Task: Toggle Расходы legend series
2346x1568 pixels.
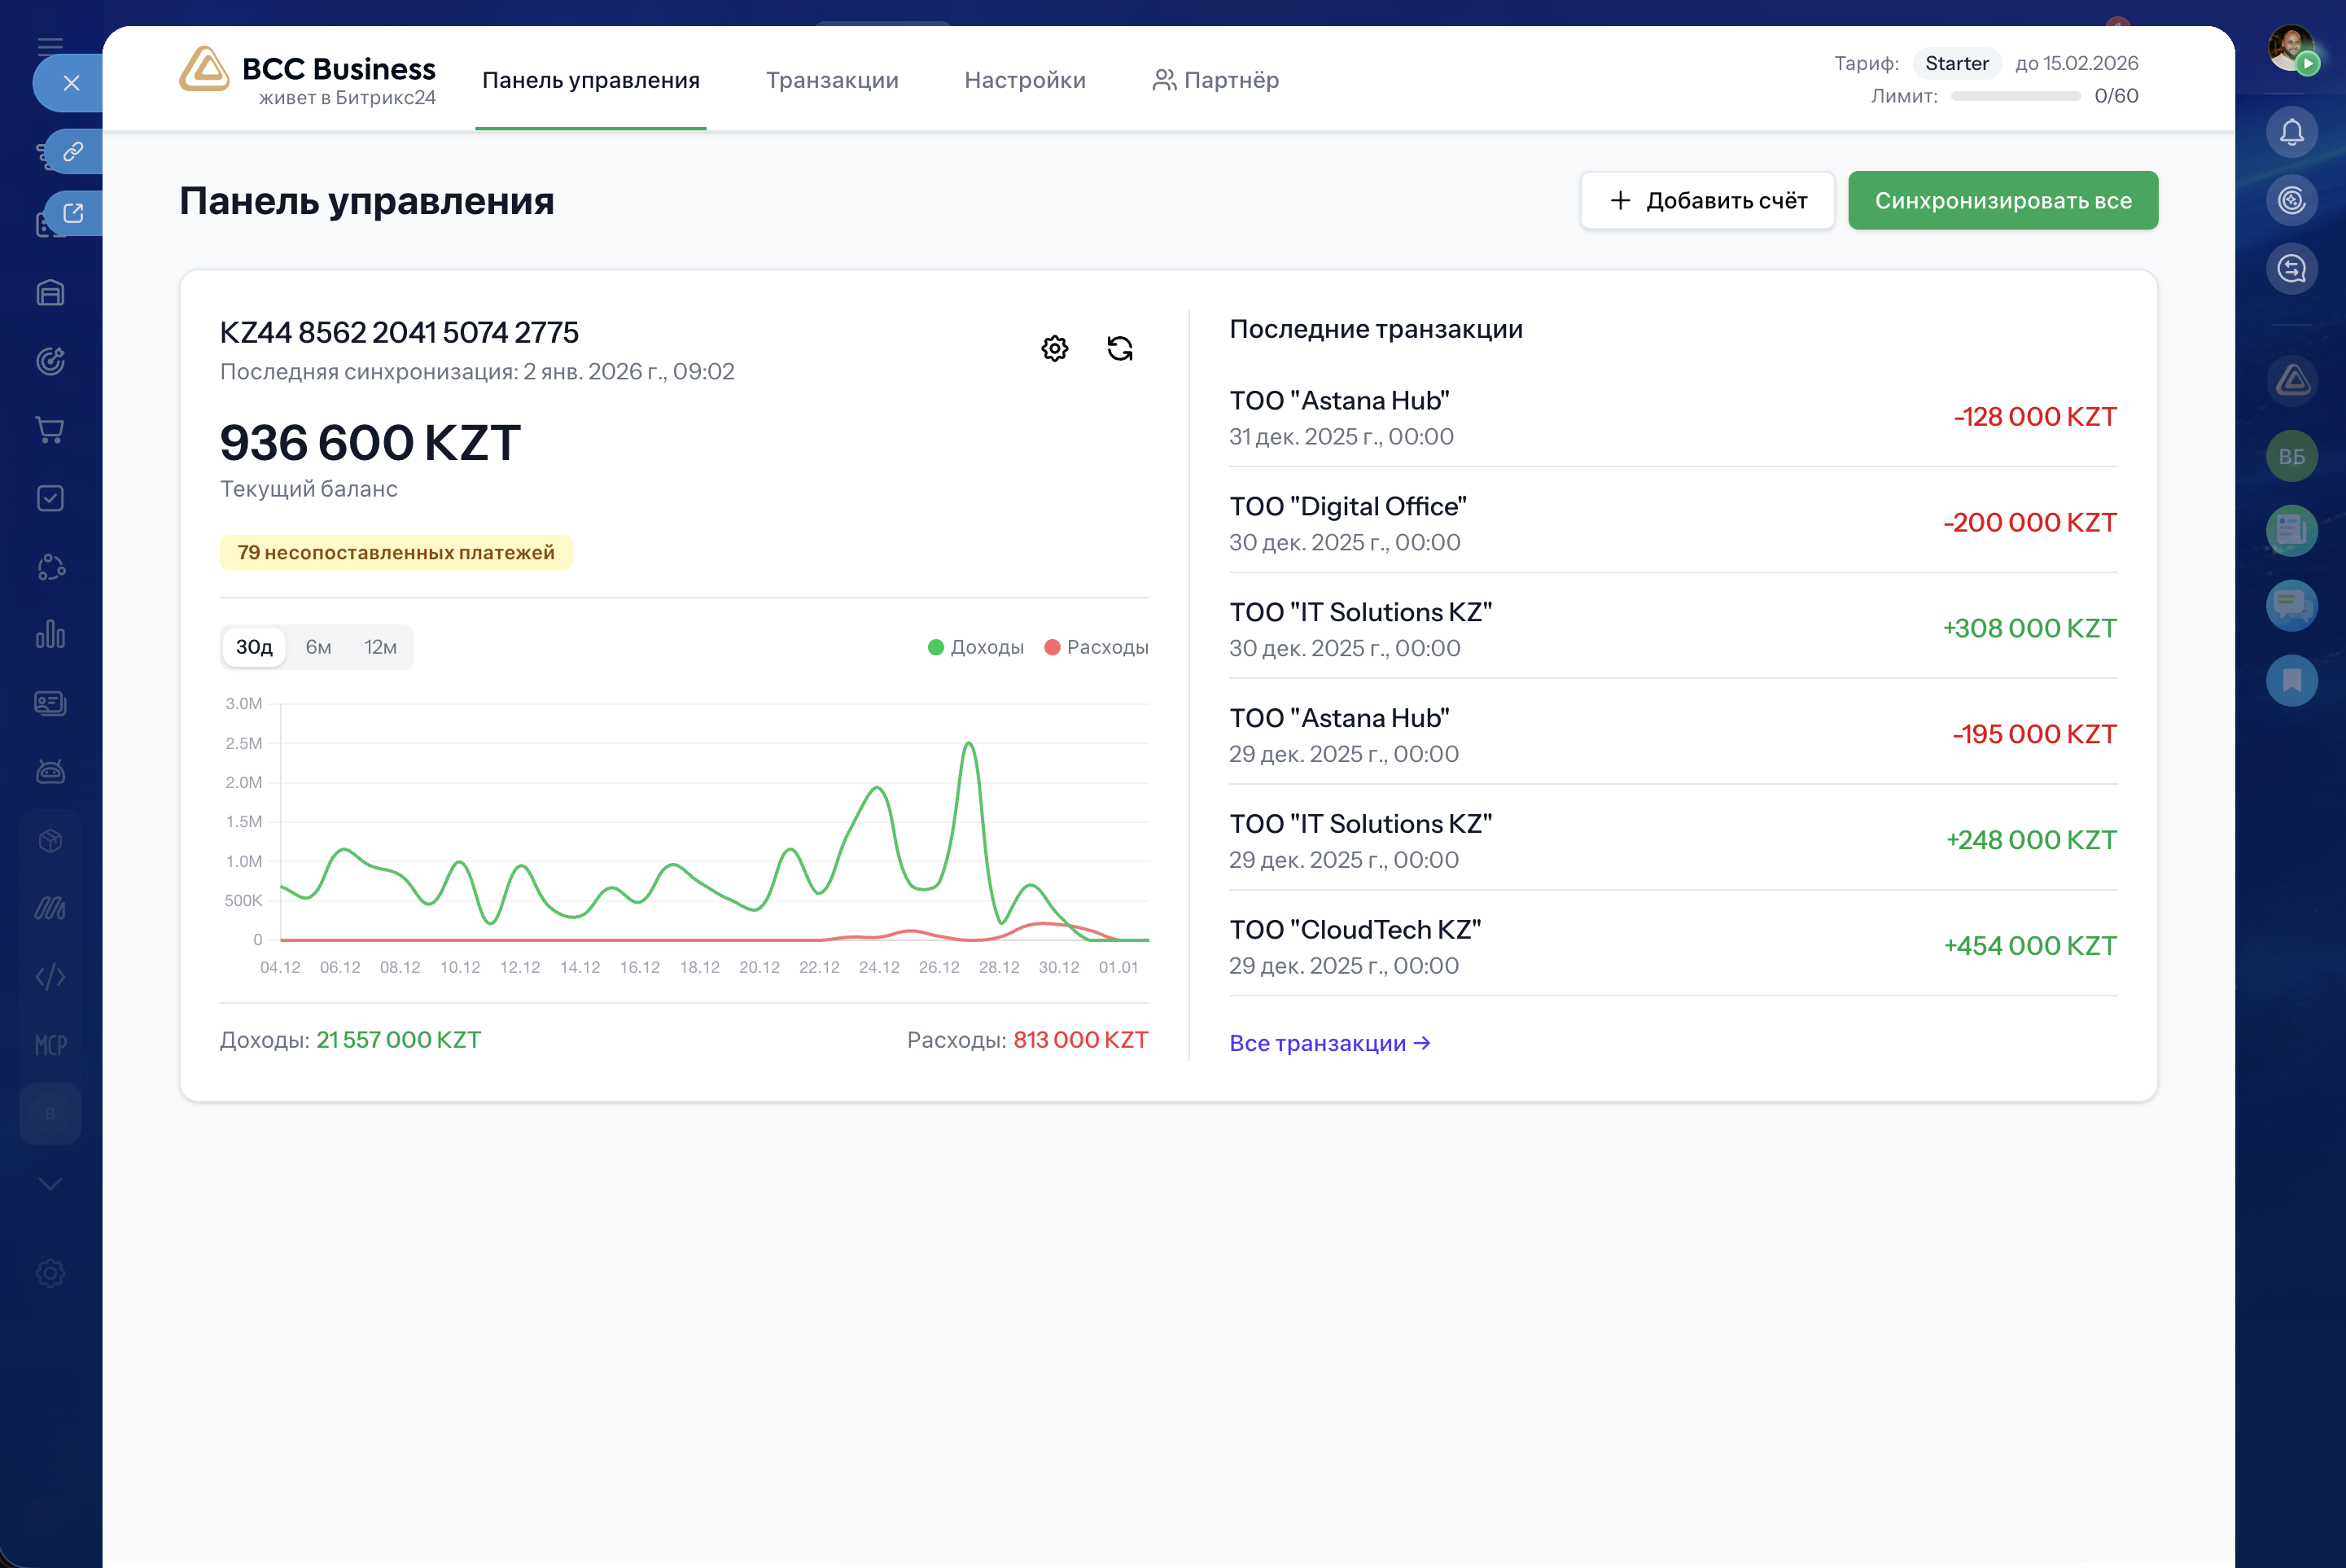Action: click(1096, 647)
